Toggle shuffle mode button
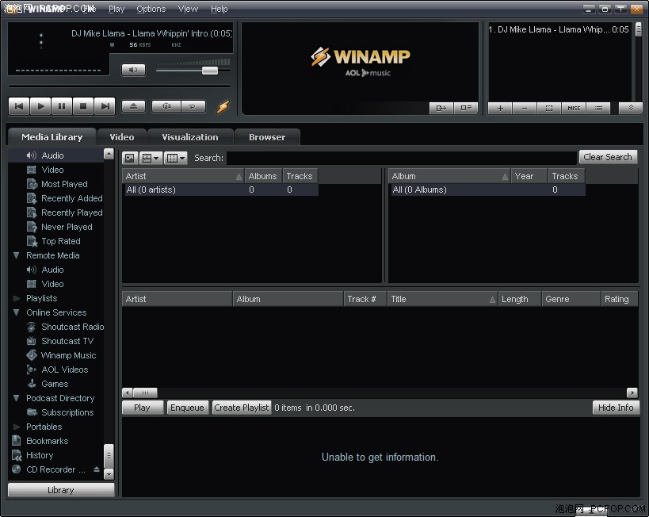The height and width of the screenshot is (517, 649). pos(166,106)
